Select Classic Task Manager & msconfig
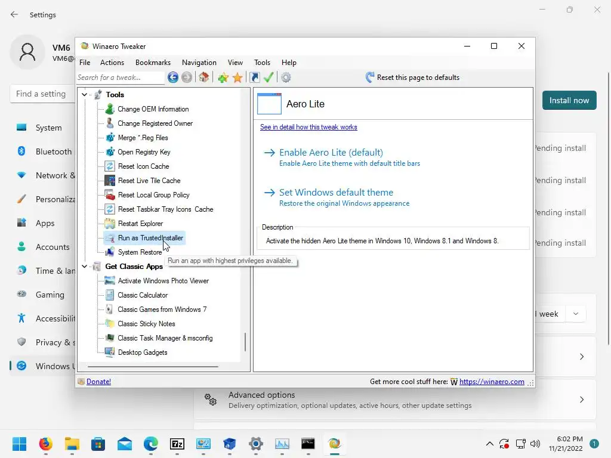Viewport: 611px width, 458px height. point(165,338)
